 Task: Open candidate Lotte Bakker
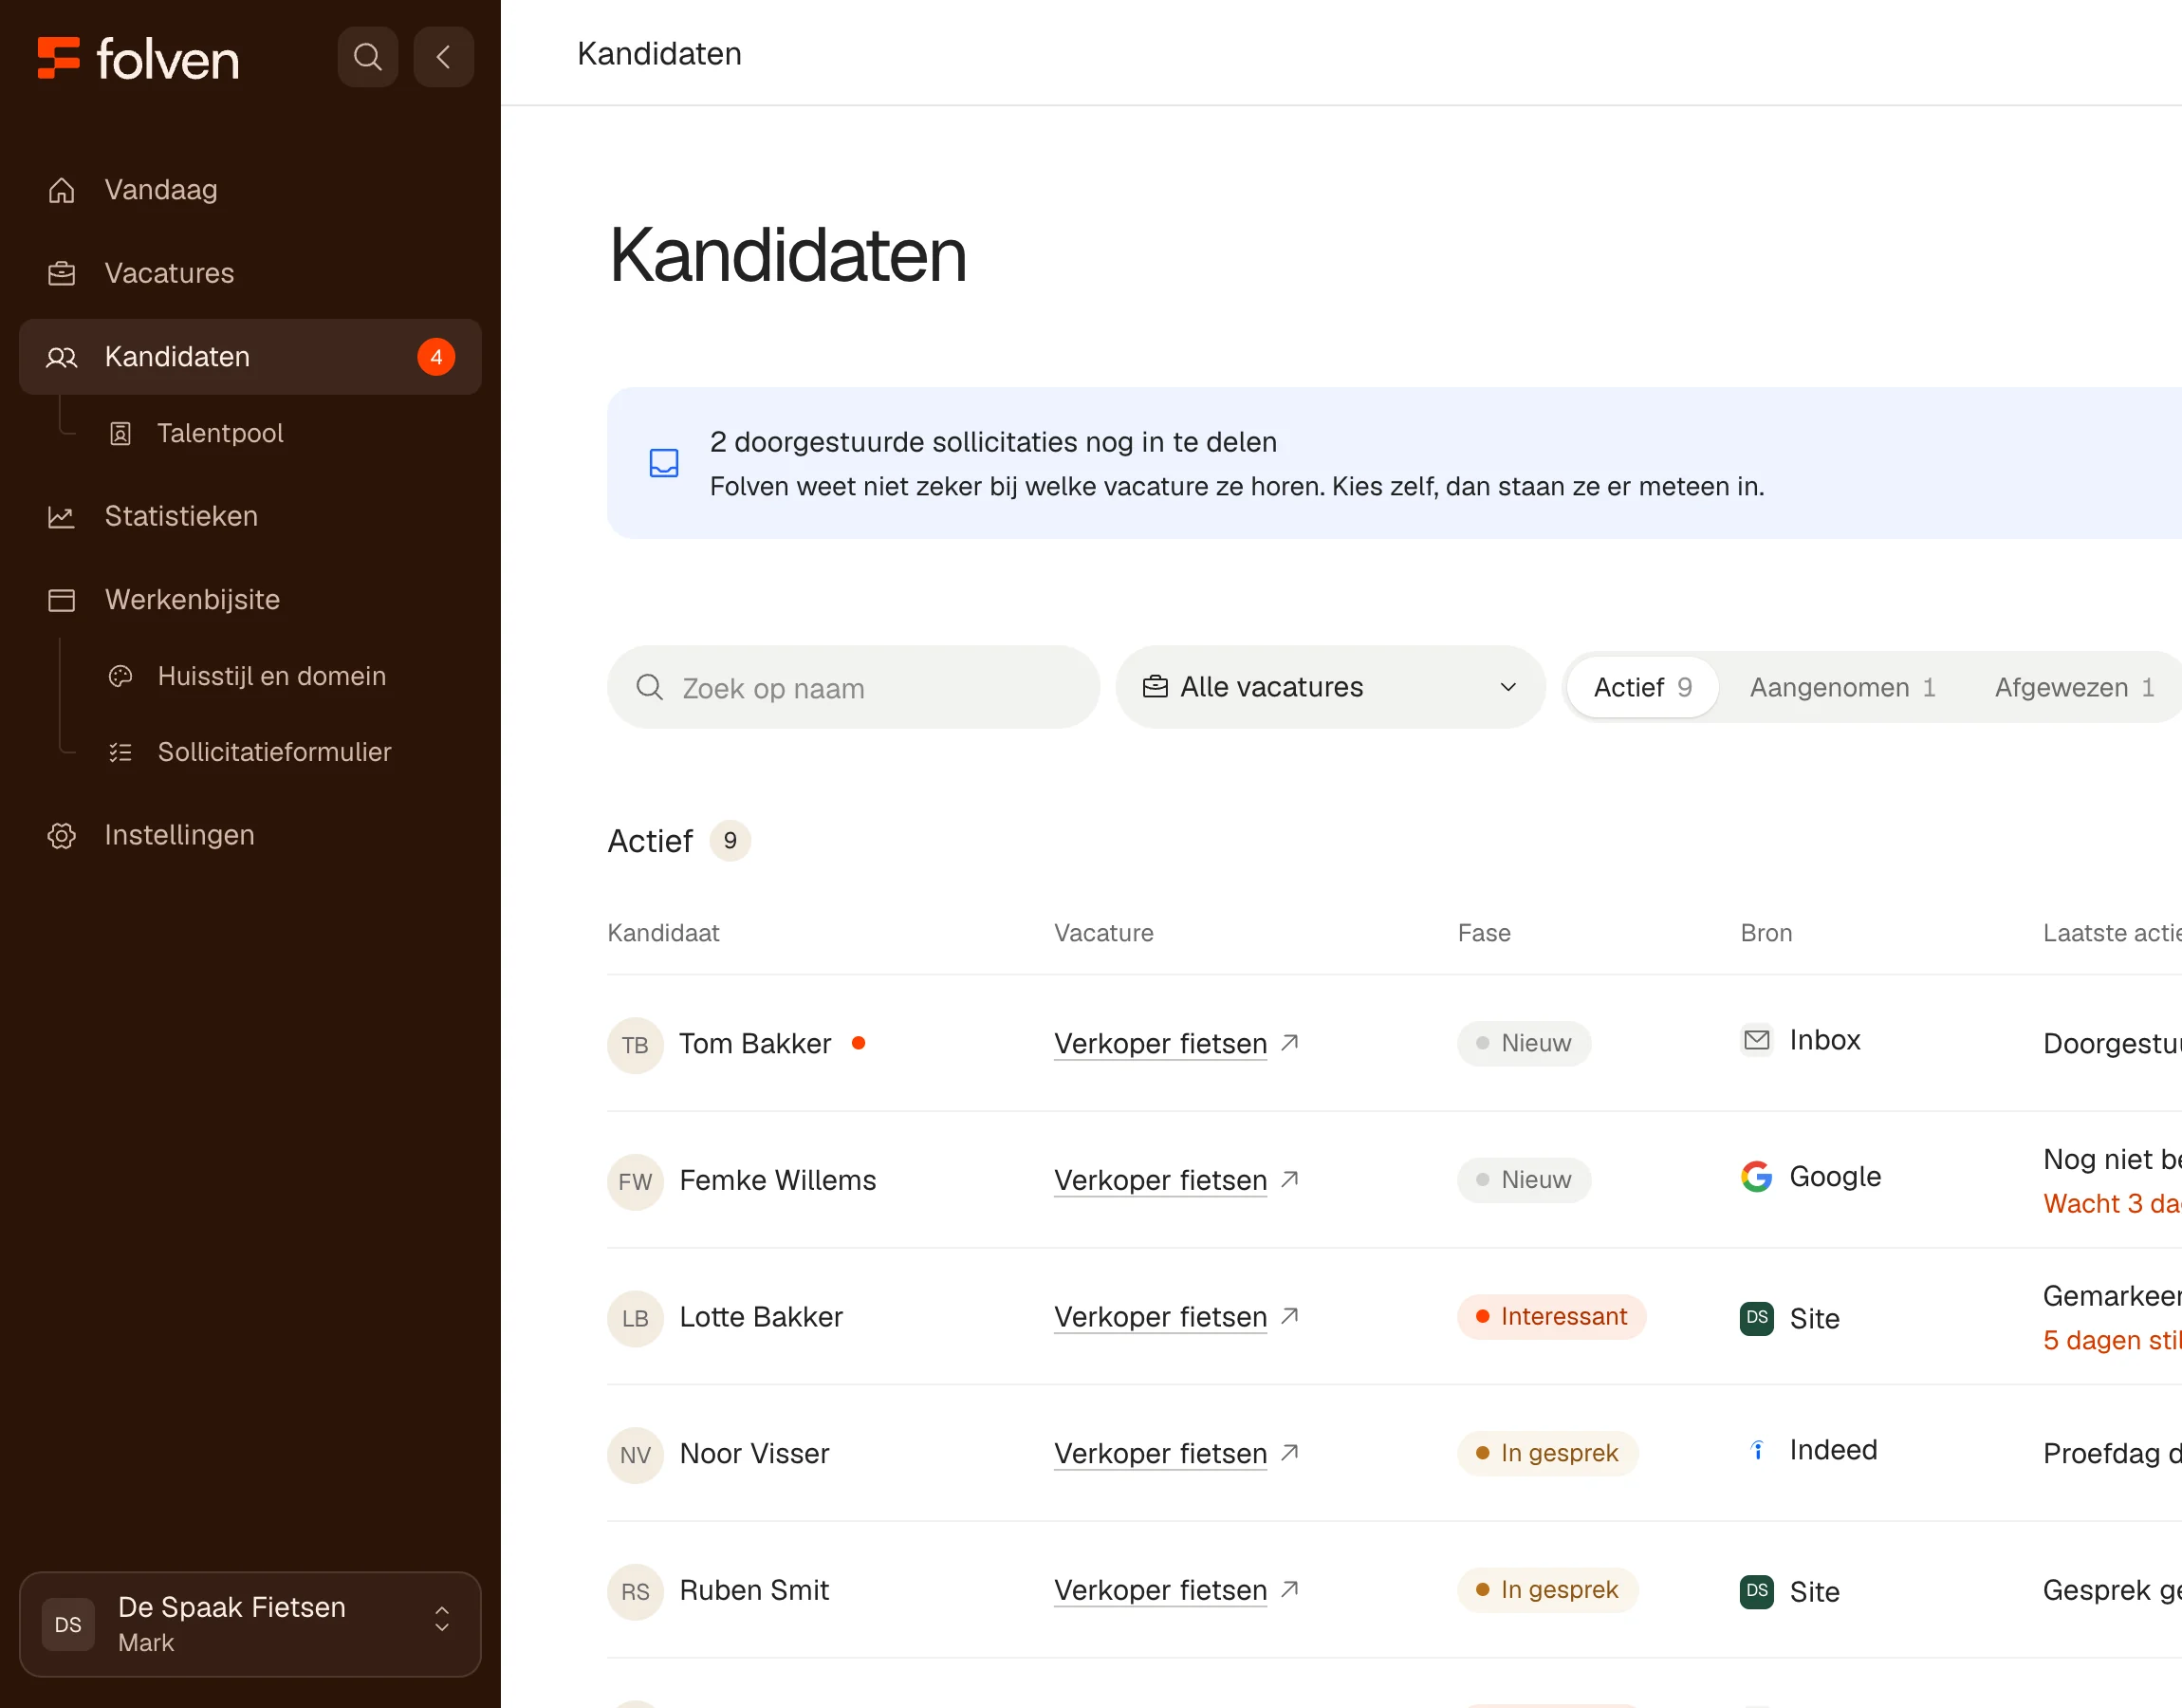(761, 1317)
